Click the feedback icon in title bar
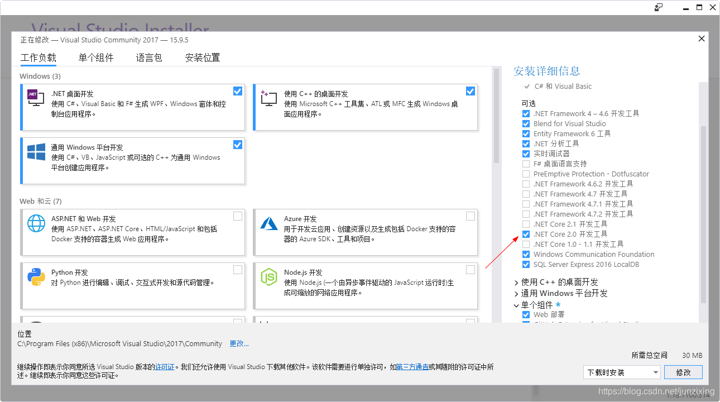Screen dimensions: 720x402 click(x=659, y=7)
